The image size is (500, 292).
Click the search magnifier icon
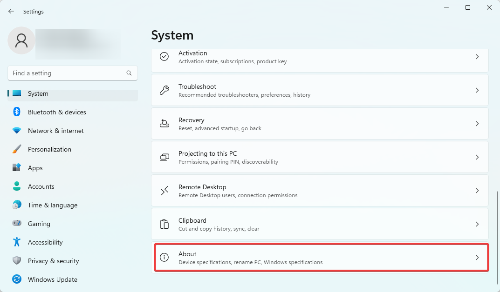coord(129,73)
